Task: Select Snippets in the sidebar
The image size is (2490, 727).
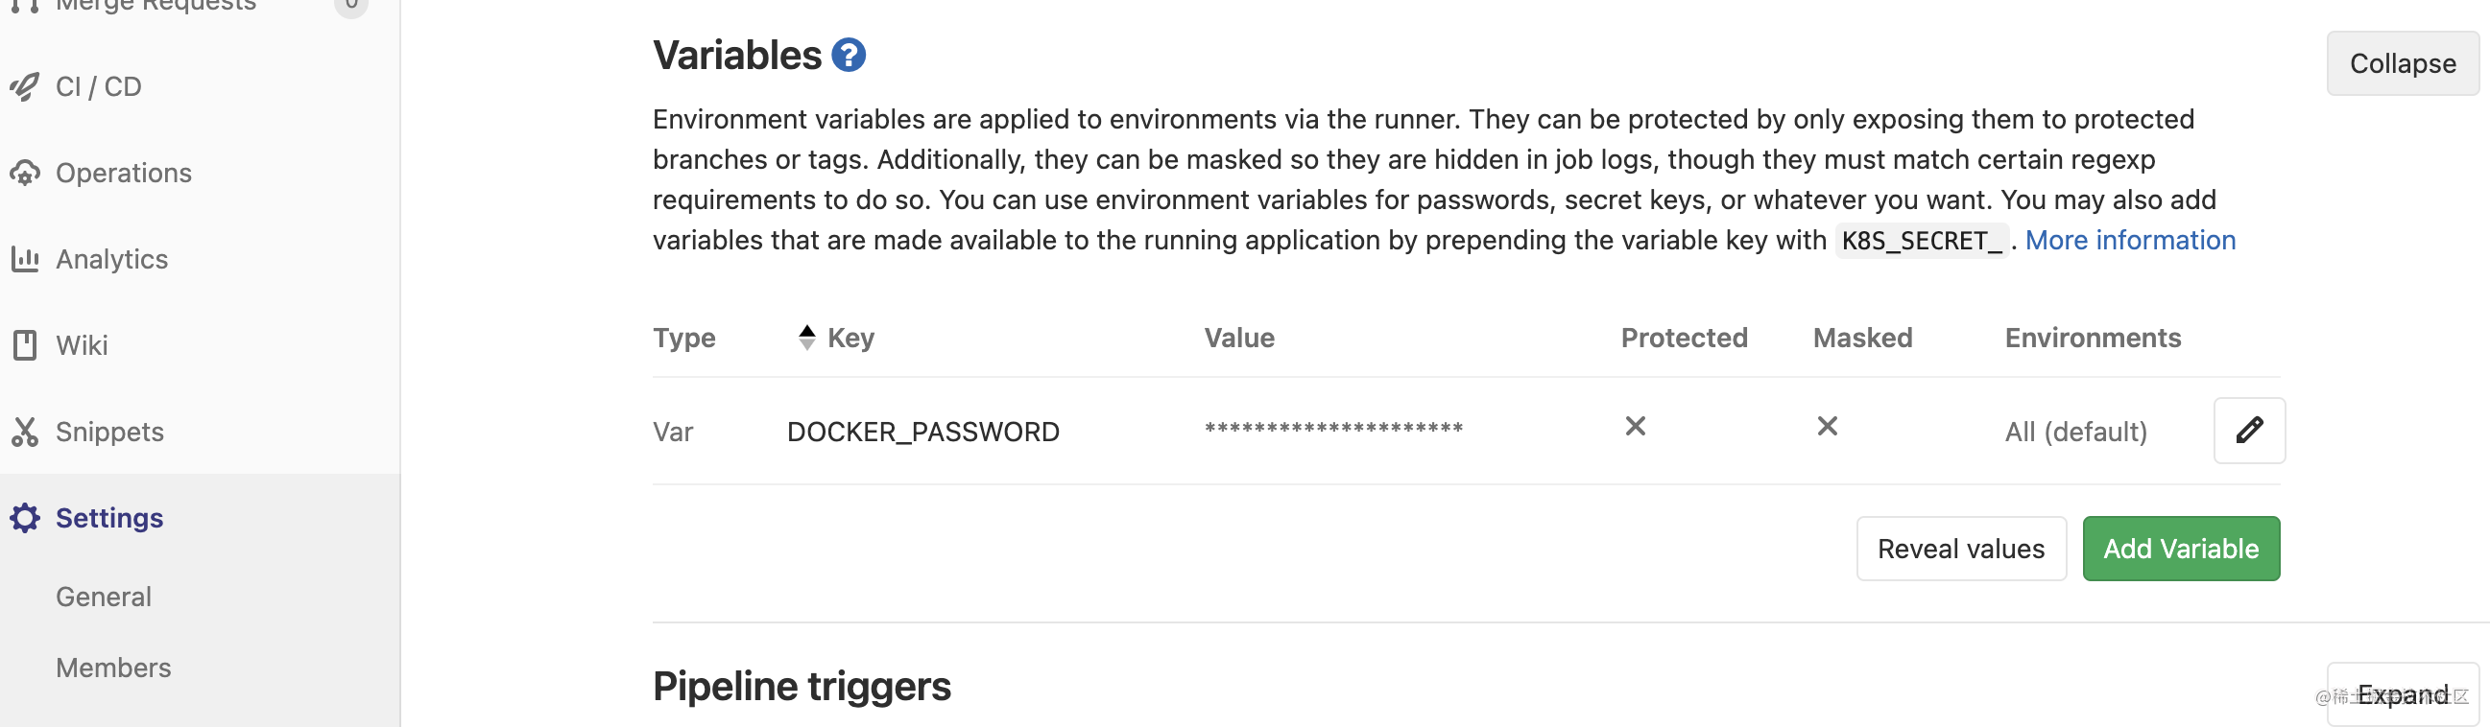Action: click(x=109, y=432)
